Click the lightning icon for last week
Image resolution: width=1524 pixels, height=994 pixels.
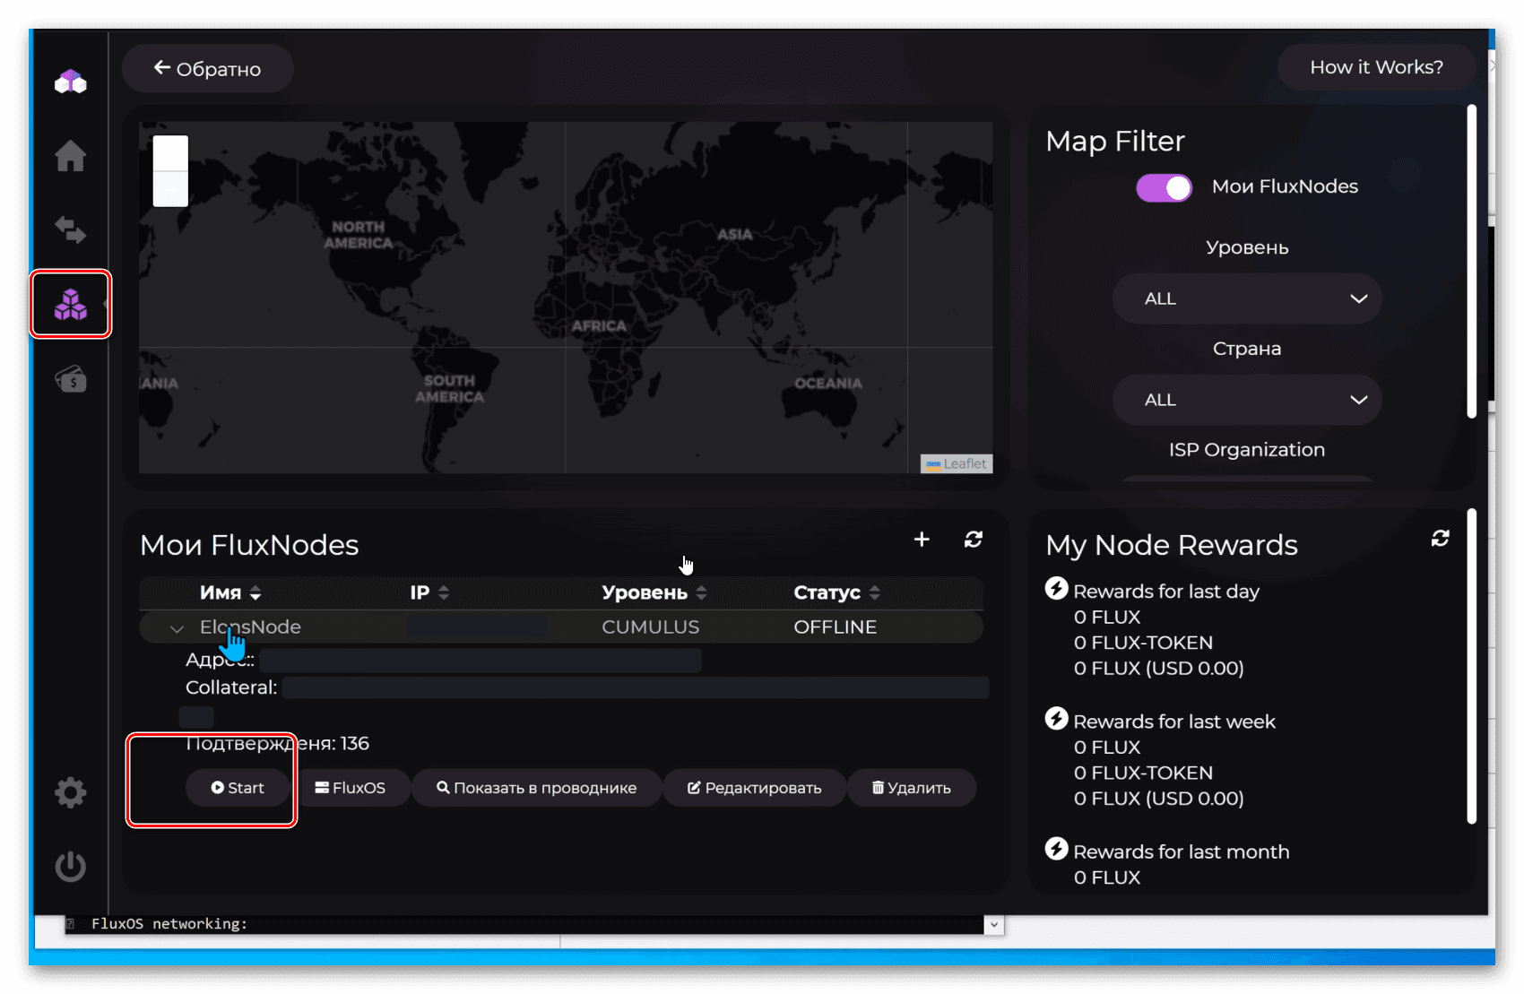pyautogui.click(x=1057, y=719)
